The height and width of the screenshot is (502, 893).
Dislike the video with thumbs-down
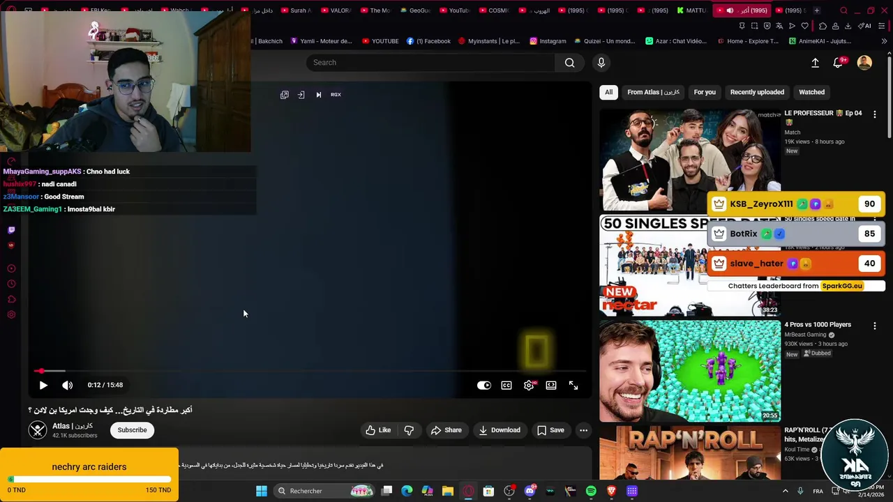410,430
